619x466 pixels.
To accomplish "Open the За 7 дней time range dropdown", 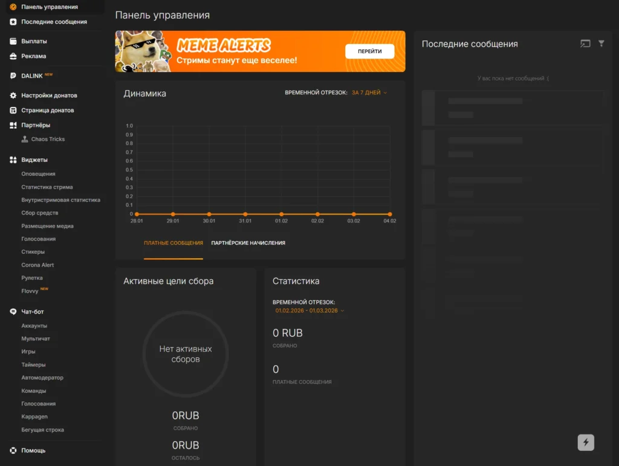I will pos(369,93).
